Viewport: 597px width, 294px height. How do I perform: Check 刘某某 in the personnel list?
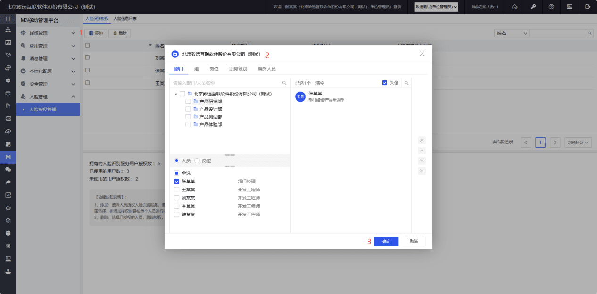176,198
